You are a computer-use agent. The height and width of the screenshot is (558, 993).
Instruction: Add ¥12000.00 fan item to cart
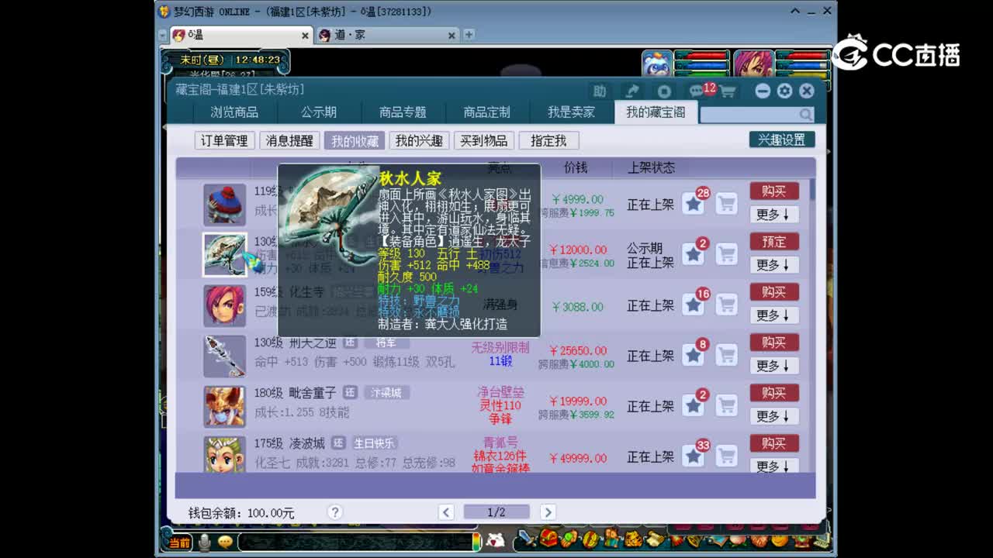[726, 254]
